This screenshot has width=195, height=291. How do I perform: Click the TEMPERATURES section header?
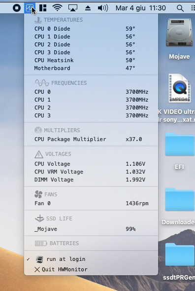(63, 20)
